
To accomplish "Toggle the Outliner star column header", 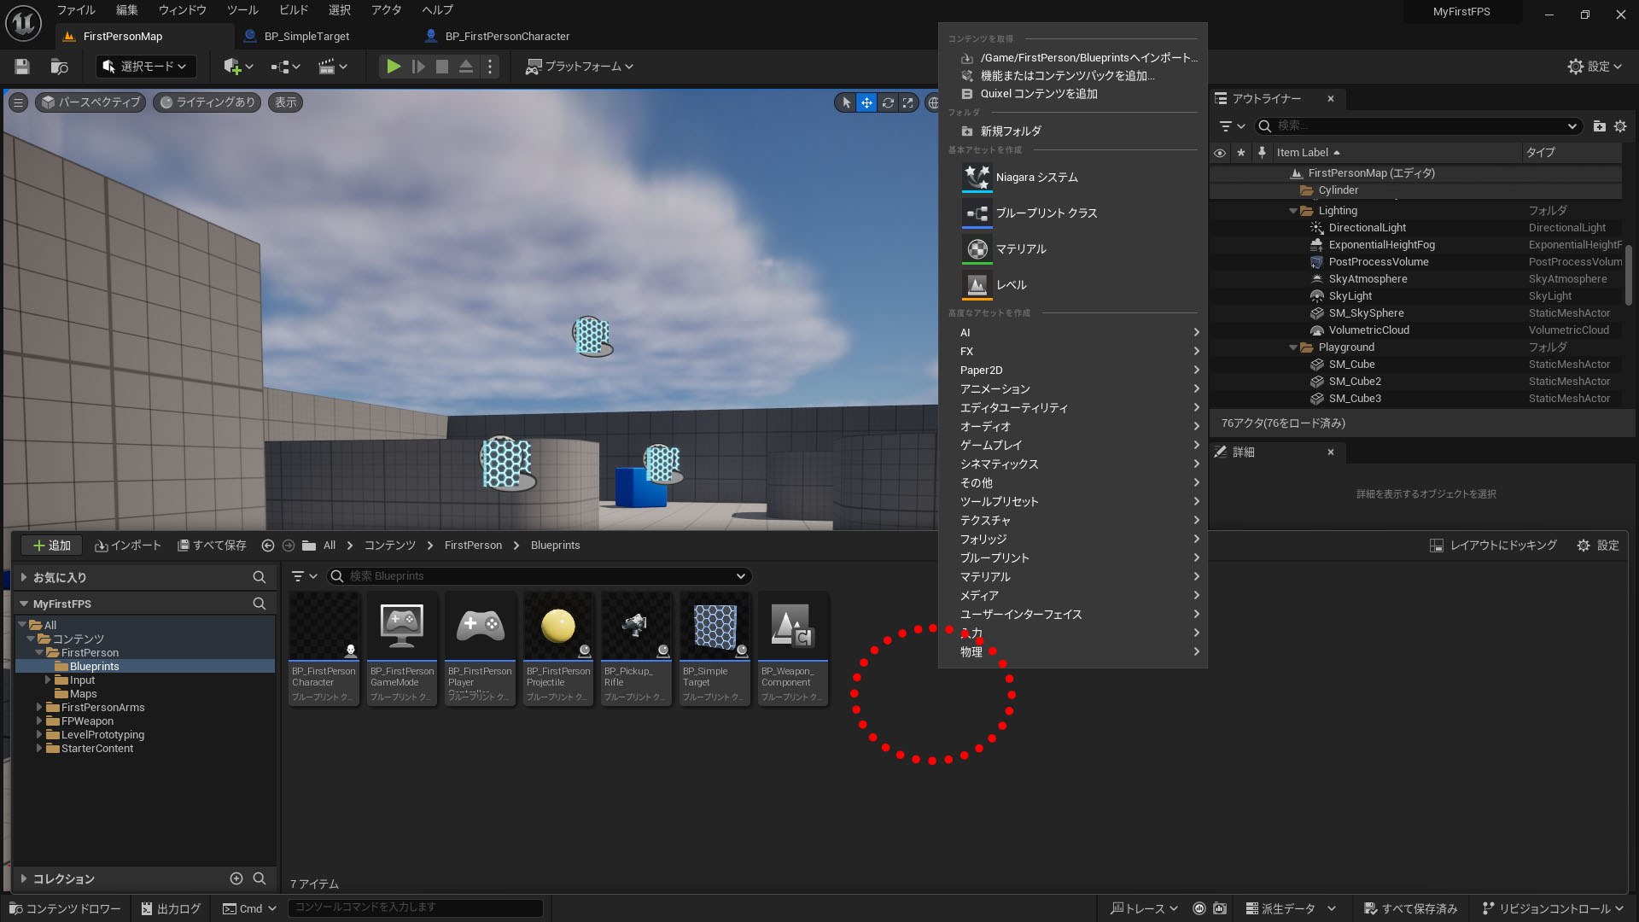I will pos(1241,153).
